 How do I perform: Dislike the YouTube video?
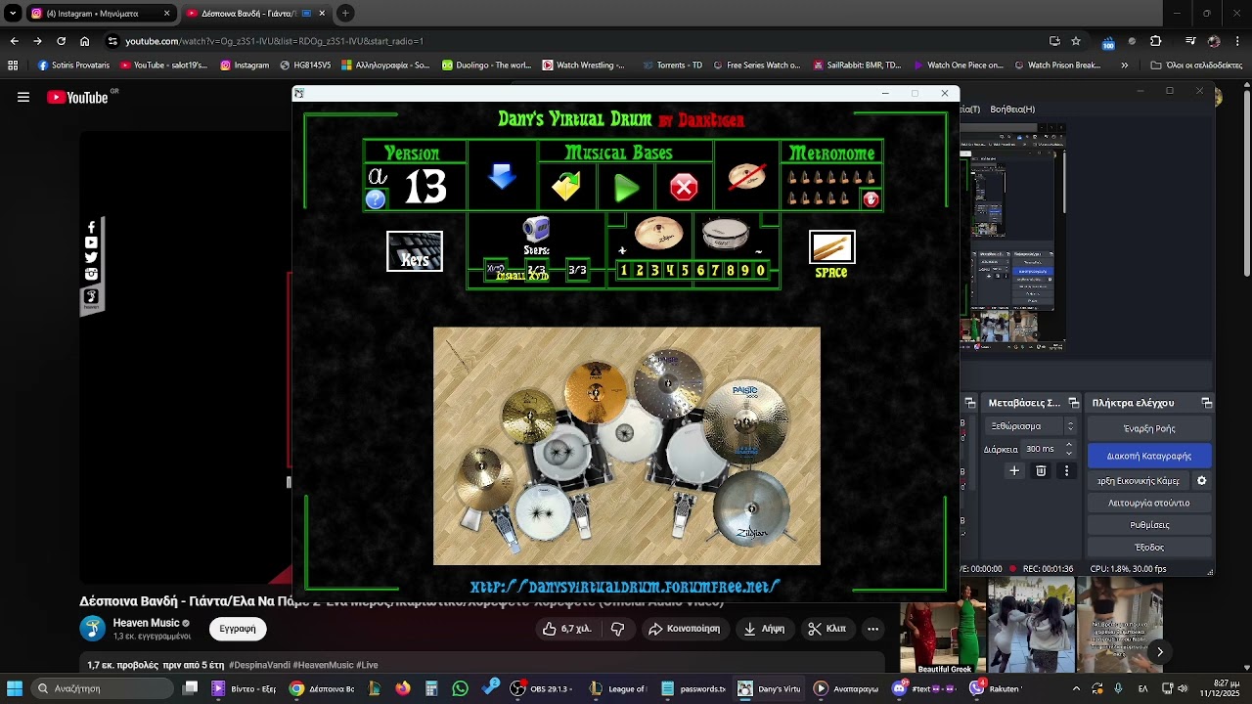617,629
